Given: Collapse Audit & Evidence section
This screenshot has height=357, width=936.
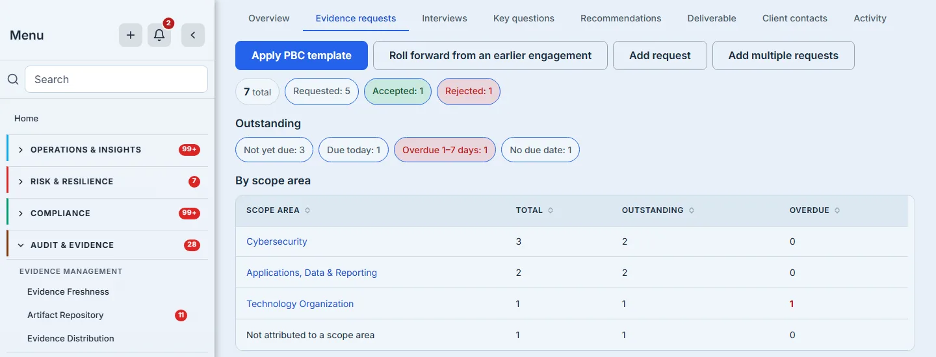Looking at the screenshot, I should click(x=107, y=245).
